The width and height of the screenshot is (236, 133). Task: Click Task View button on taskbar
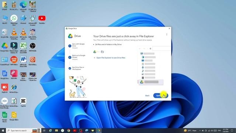[x=44, y=130]
